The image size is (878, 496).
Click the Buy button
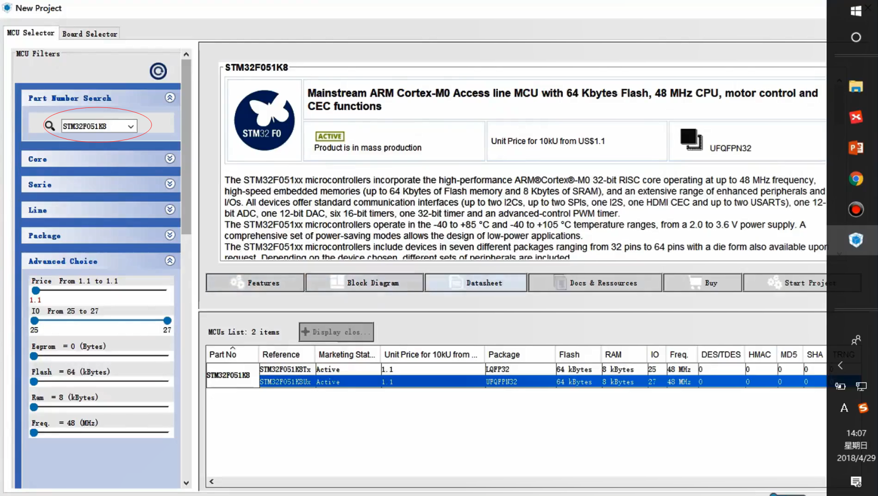click(x=703, y=283)
